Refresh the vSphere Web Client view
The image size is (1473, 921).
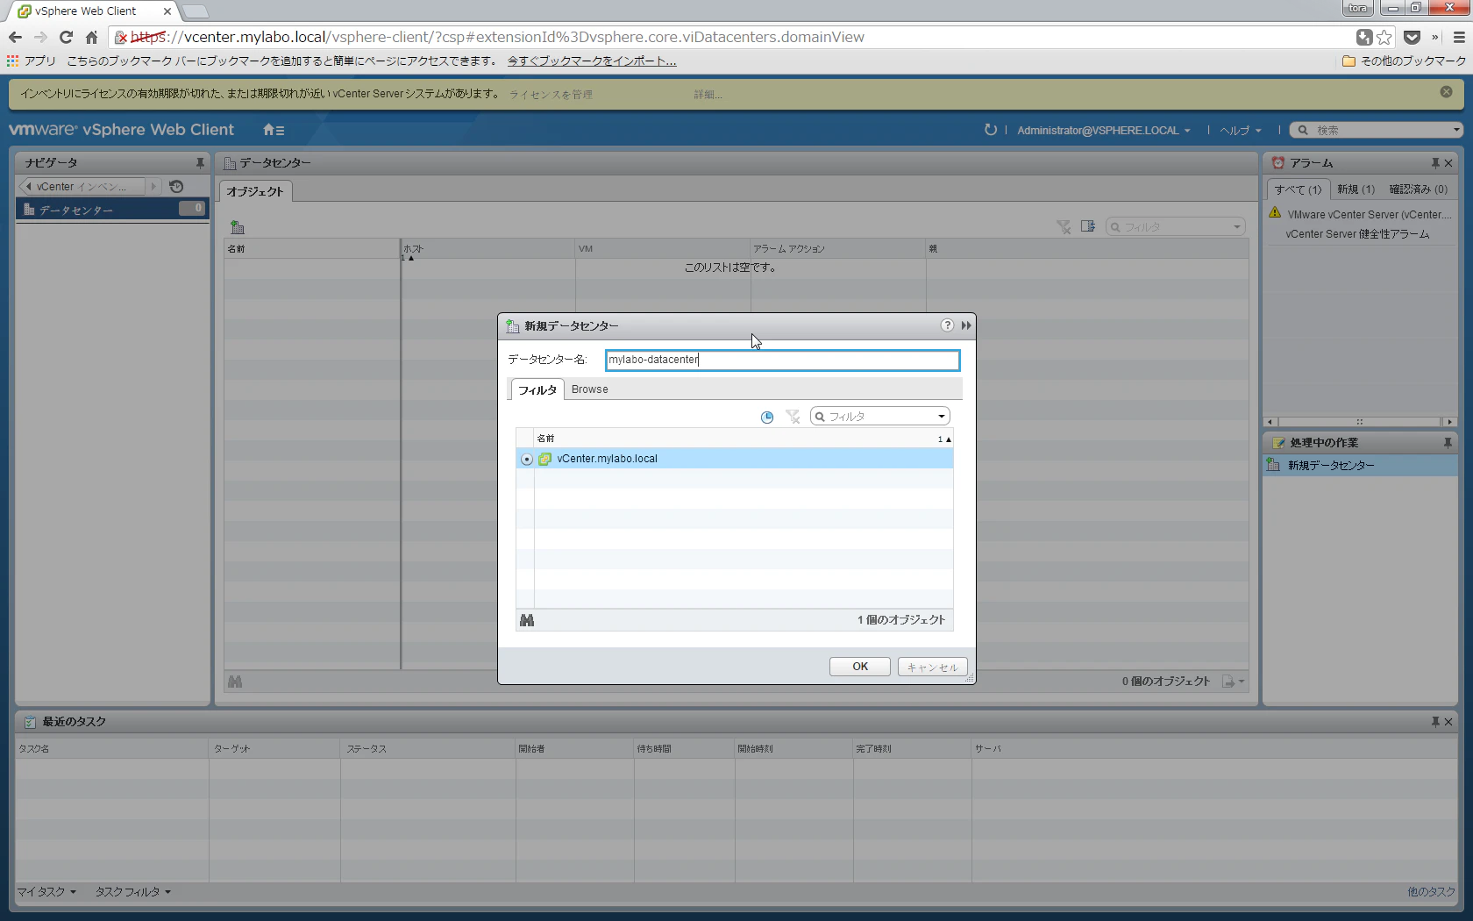click(x=991, y=130)
